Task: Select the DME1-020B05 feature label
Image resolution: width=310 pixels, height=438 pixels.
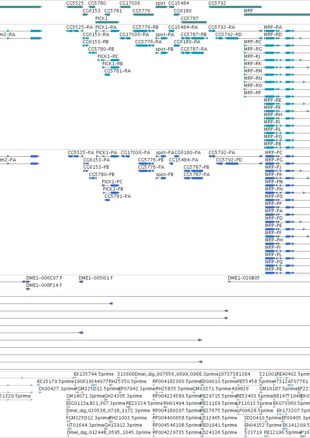Action: point(244,278)
